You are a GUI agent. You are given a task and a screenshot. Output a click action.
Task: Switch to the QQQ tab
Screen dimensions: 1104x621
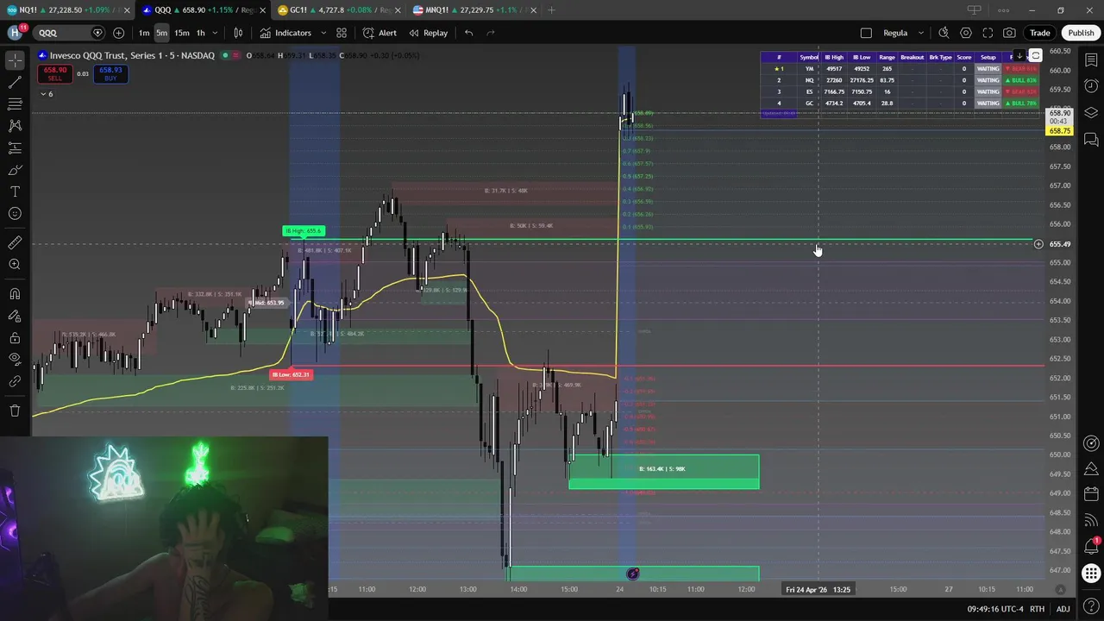click(x=201, y=10)
